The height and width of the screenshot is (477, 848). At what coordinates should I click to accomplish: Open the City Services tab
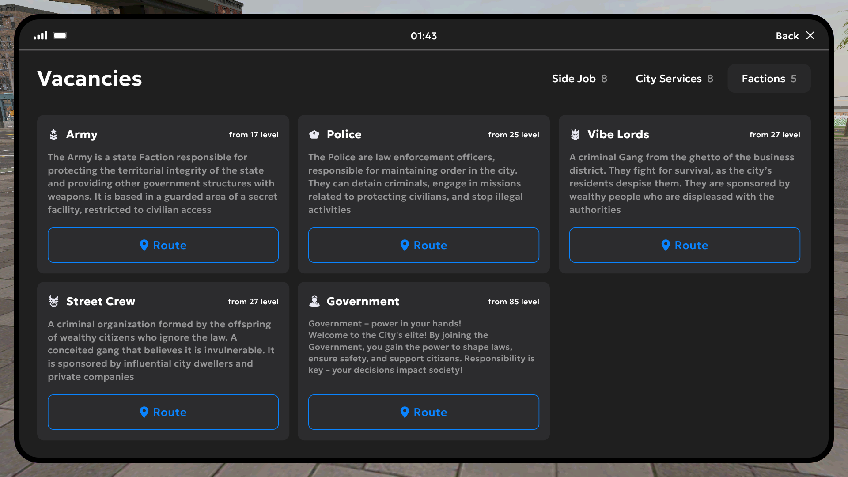(674, 79)
